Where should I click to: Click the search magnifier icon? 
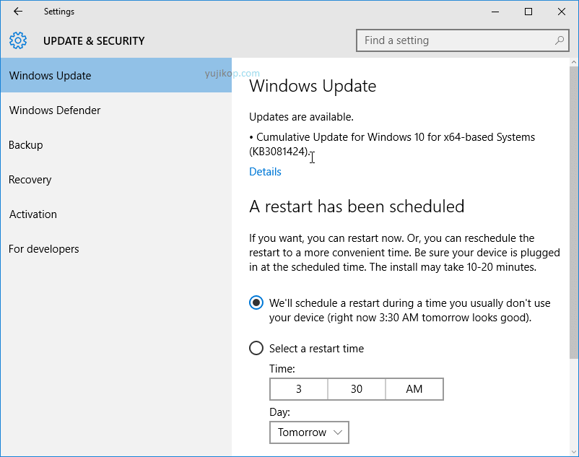coord(560,40)
